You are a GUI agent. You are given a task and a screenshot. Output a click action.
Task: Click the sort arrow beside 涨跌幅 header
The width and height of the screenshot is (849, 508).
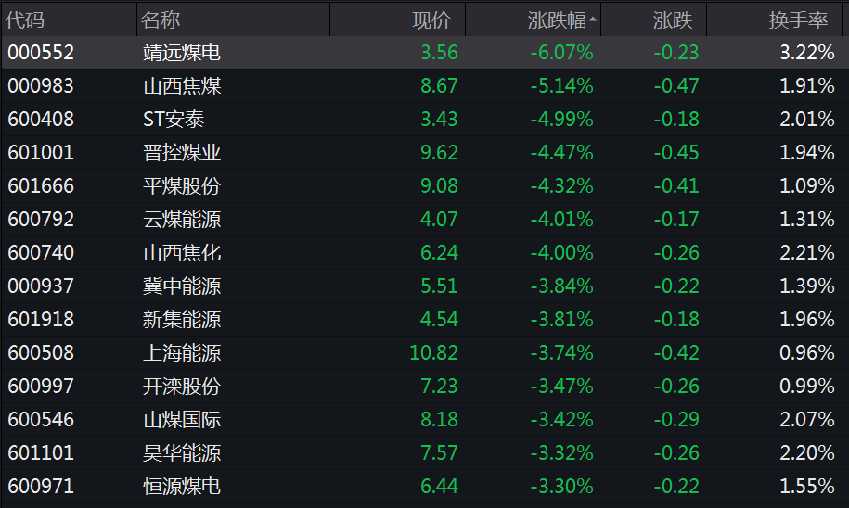(x=592, y=19)
